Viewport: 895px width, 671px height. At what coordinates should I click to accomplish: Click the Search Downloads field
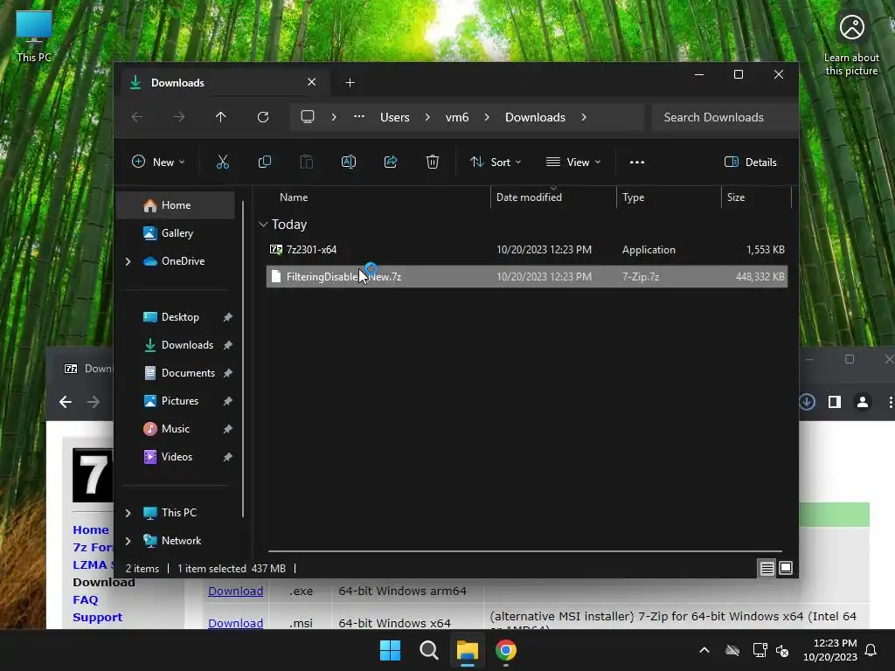(724, 117)
